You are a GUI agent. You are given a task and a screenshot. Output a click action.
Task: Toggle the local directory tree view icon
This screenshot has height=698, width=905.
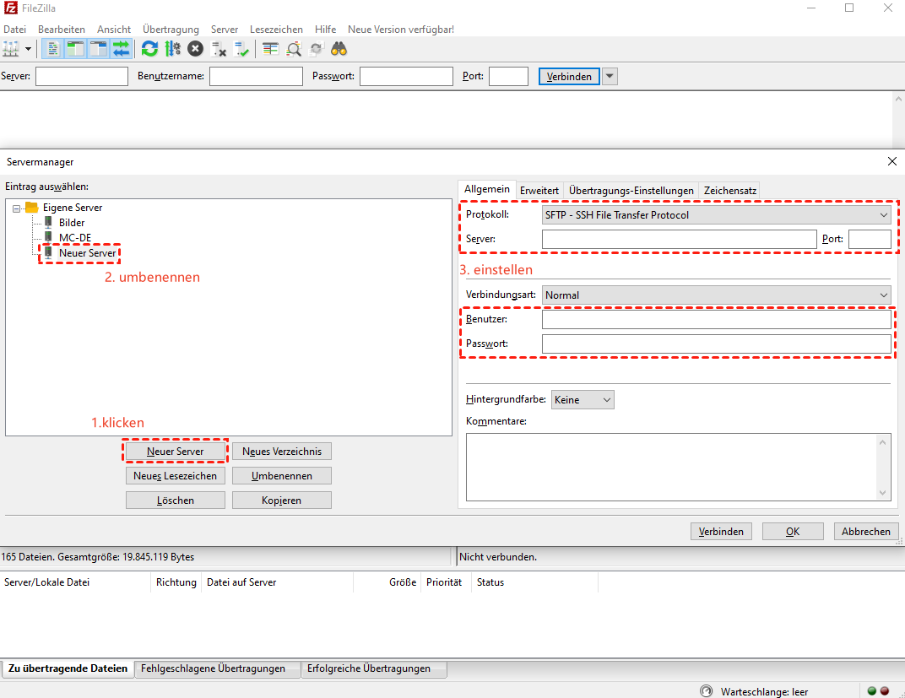point(75,49)
